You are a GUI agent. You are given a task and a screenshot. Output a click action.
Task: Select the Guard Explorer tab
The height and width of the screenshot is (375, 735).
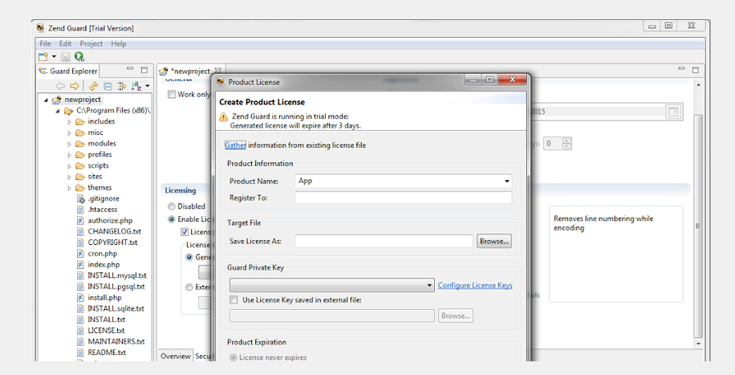[x=68, y=71]
